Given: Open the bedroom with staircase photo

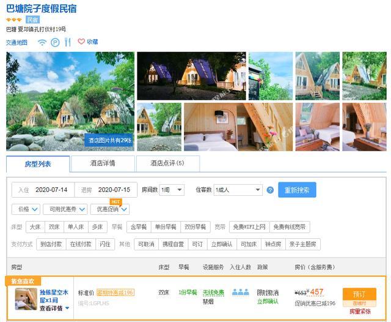Looking at the screenshot, I should (238, 127).
